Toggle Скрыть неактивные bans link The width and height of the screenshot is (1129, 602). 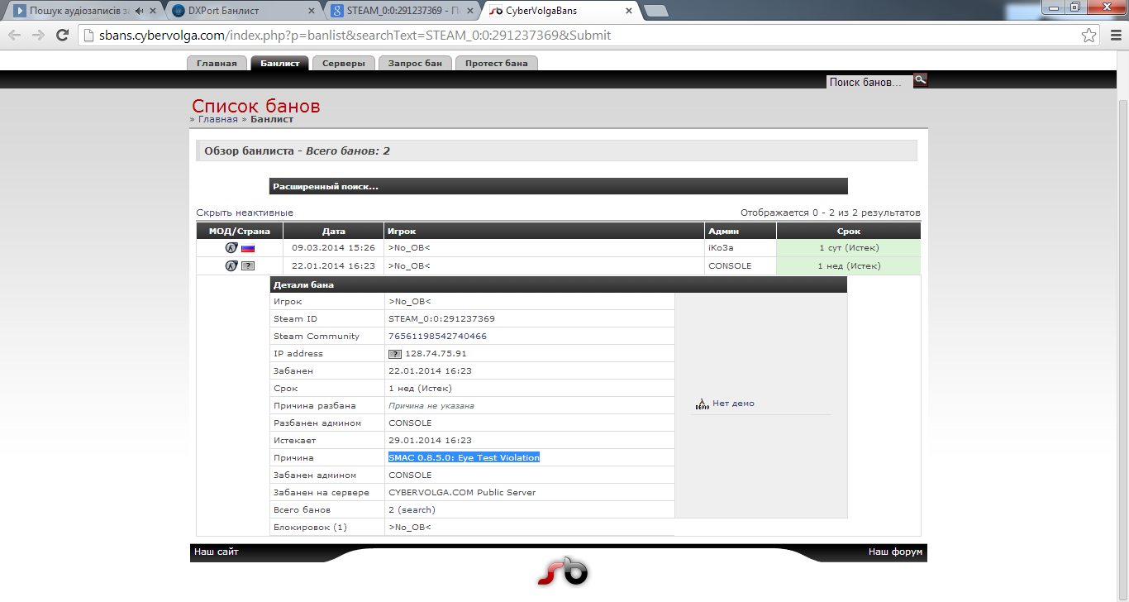(245, 213)
